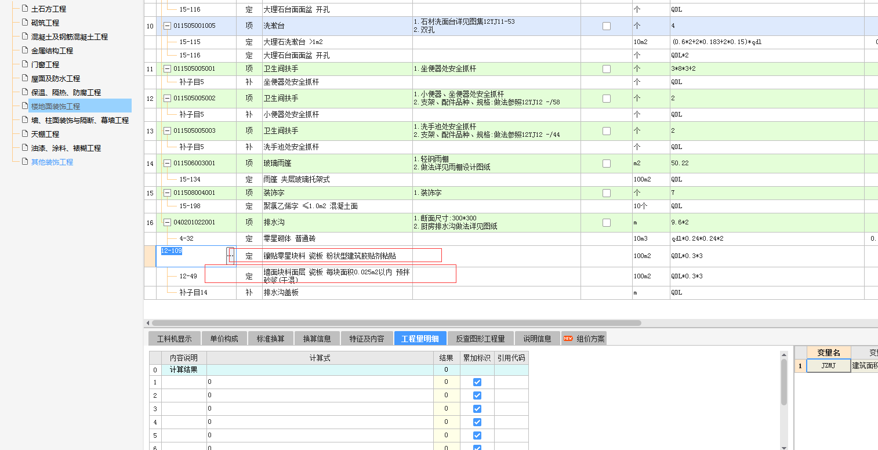Collapse item 011505005002 row

click(x=168, y=98)
